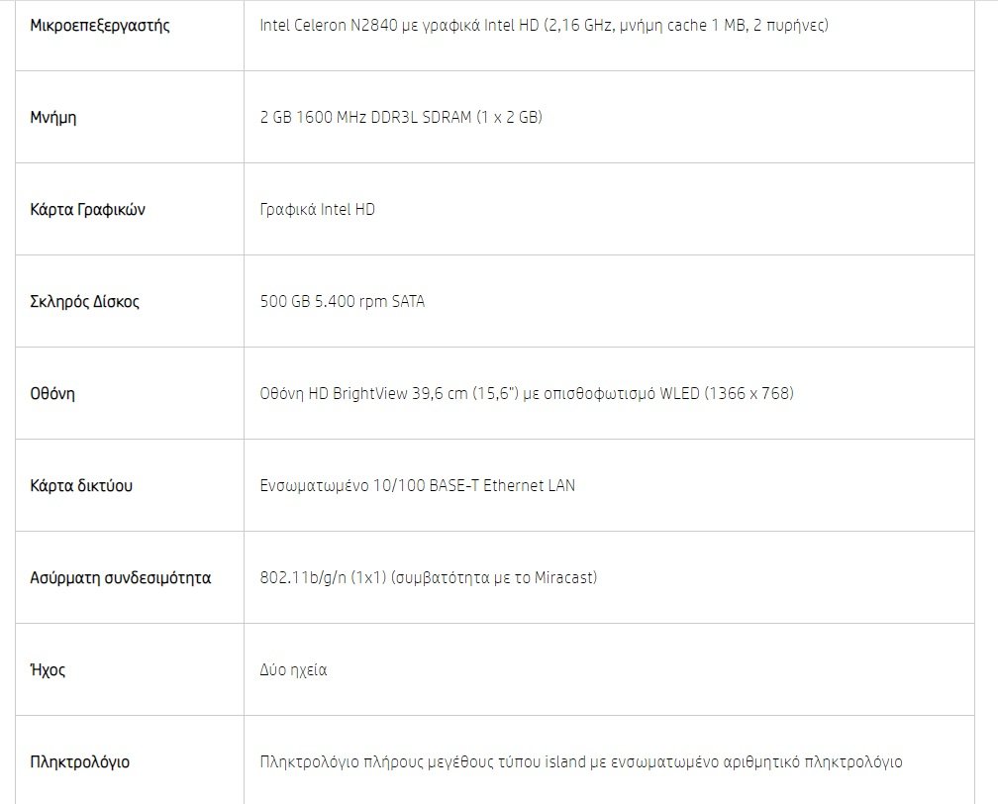This screenshot has height=804, width=998.
Task: Select the Οθόνη HD BrightView display description
Action: click(x=527, y=393)
